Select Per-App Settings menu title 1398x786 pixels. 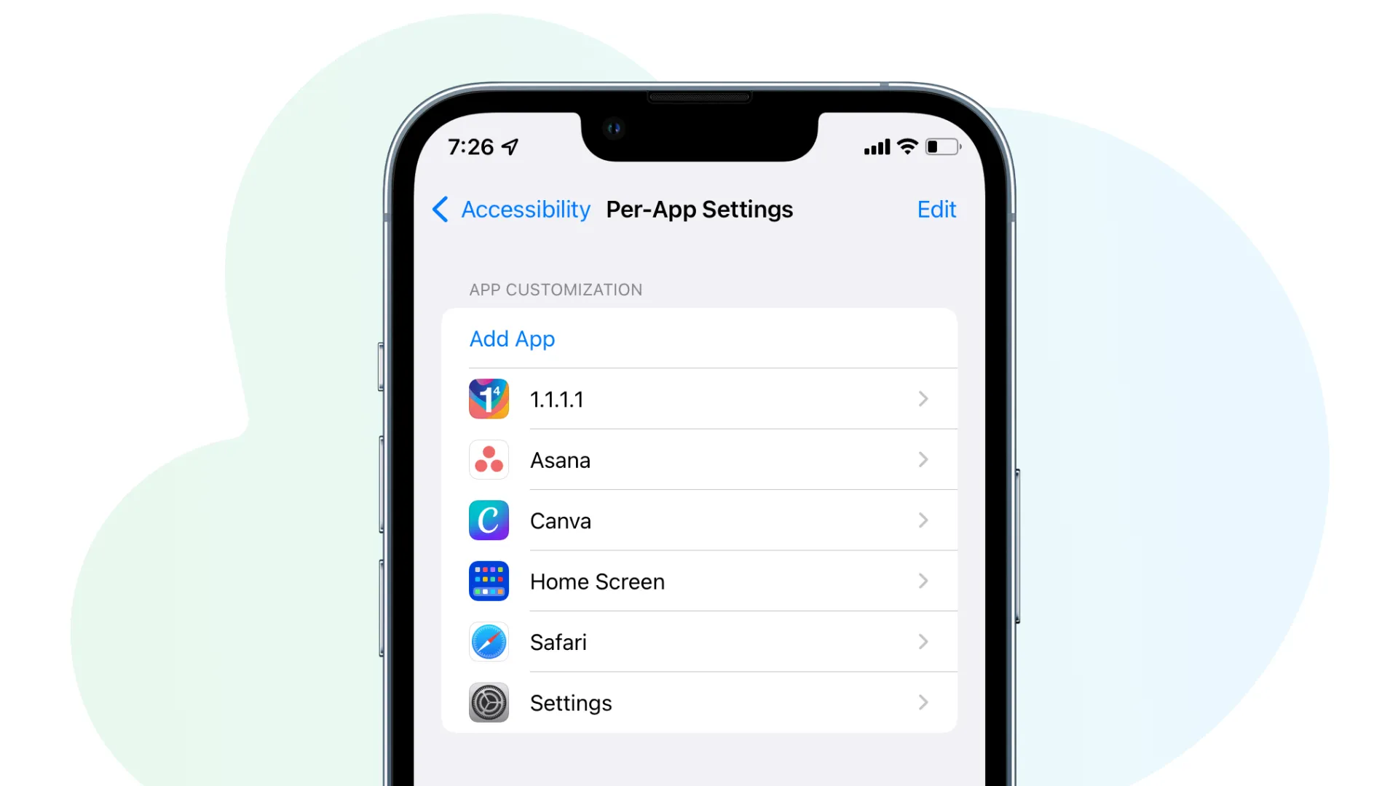697,208
